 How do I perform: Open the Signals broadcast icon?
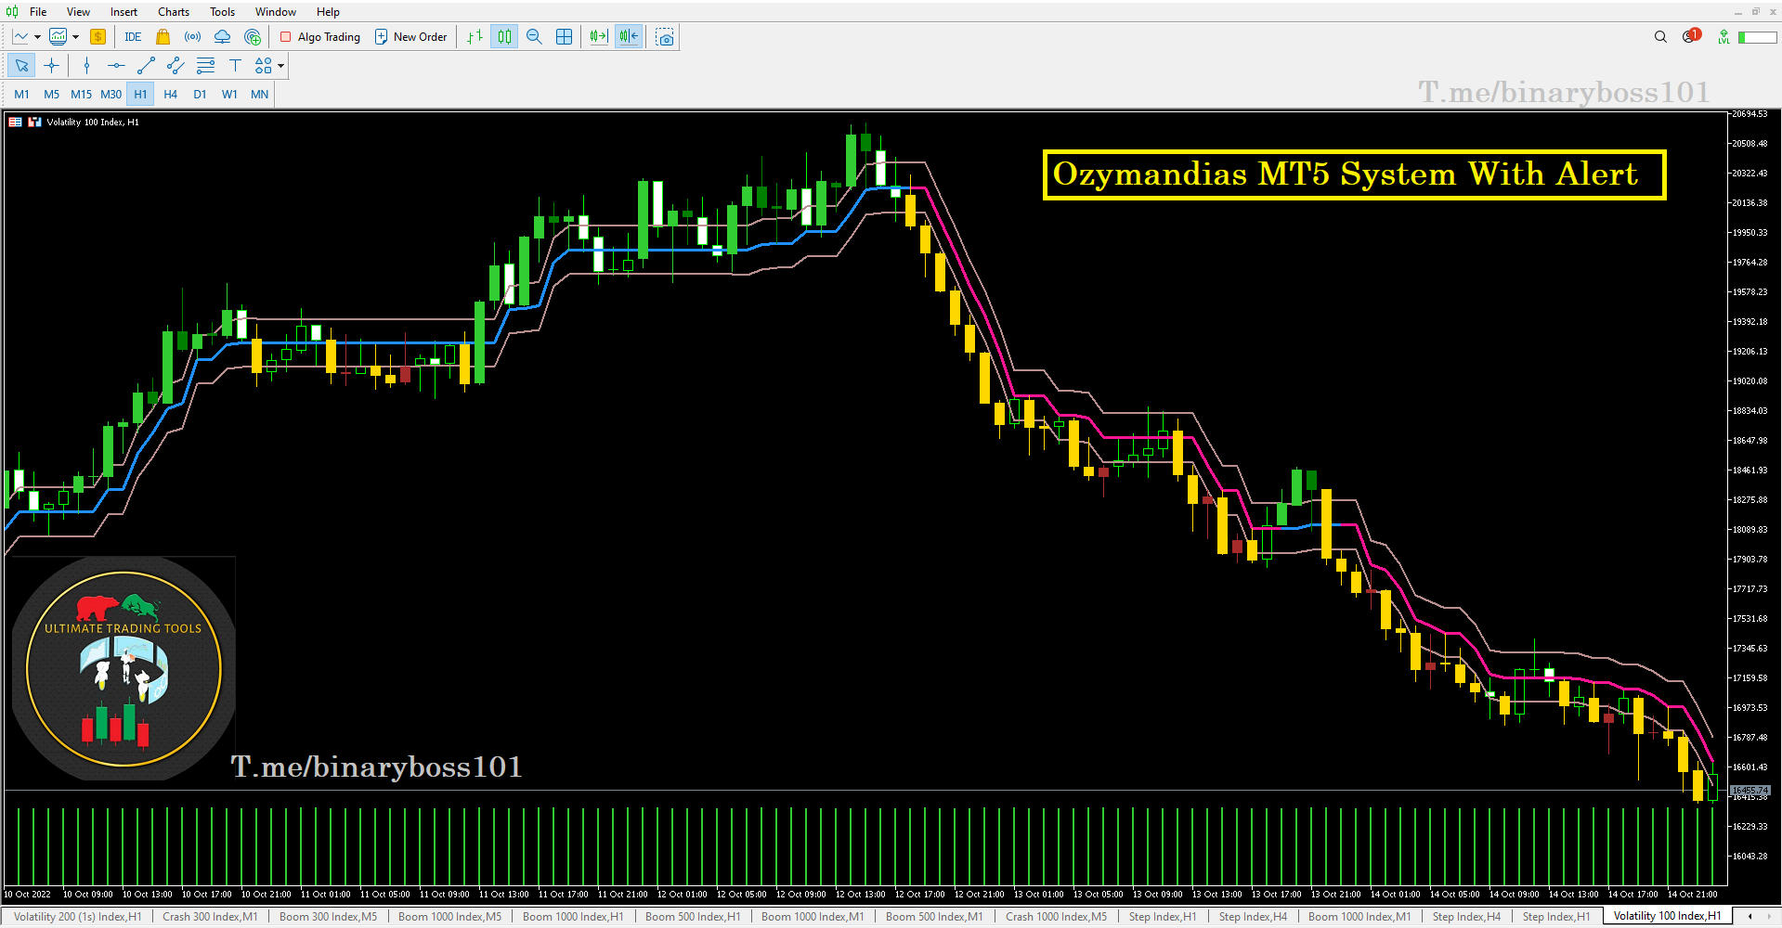(x=193, y=37)
